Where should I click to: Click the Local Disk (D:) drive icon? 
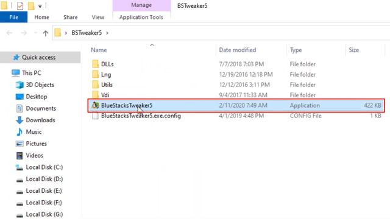click(x=19, y=180)
